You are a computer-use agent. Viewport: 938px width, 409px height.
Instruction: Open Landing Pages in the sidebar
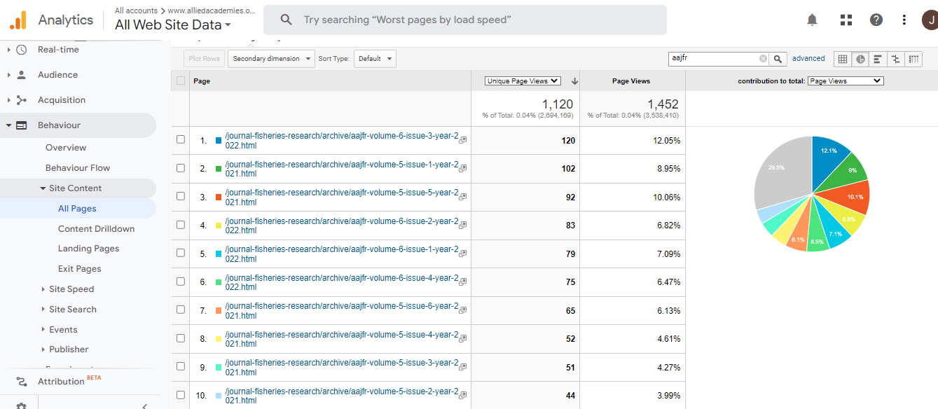tap(88, 249)
